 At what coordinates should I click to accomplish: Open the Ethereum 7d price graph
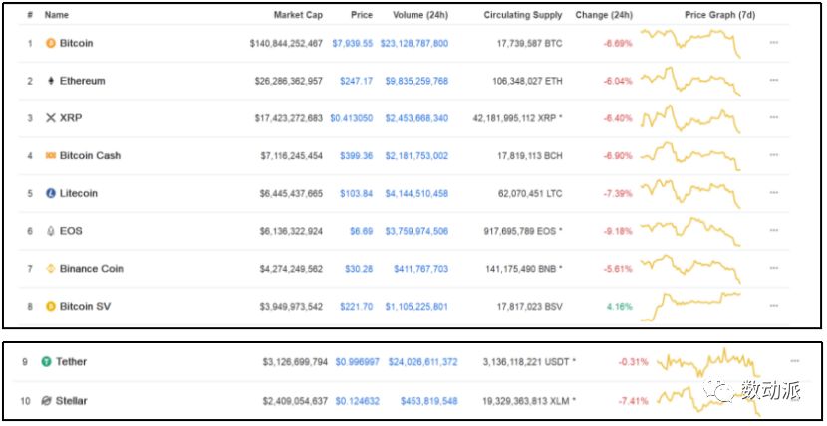click(690, 81)
